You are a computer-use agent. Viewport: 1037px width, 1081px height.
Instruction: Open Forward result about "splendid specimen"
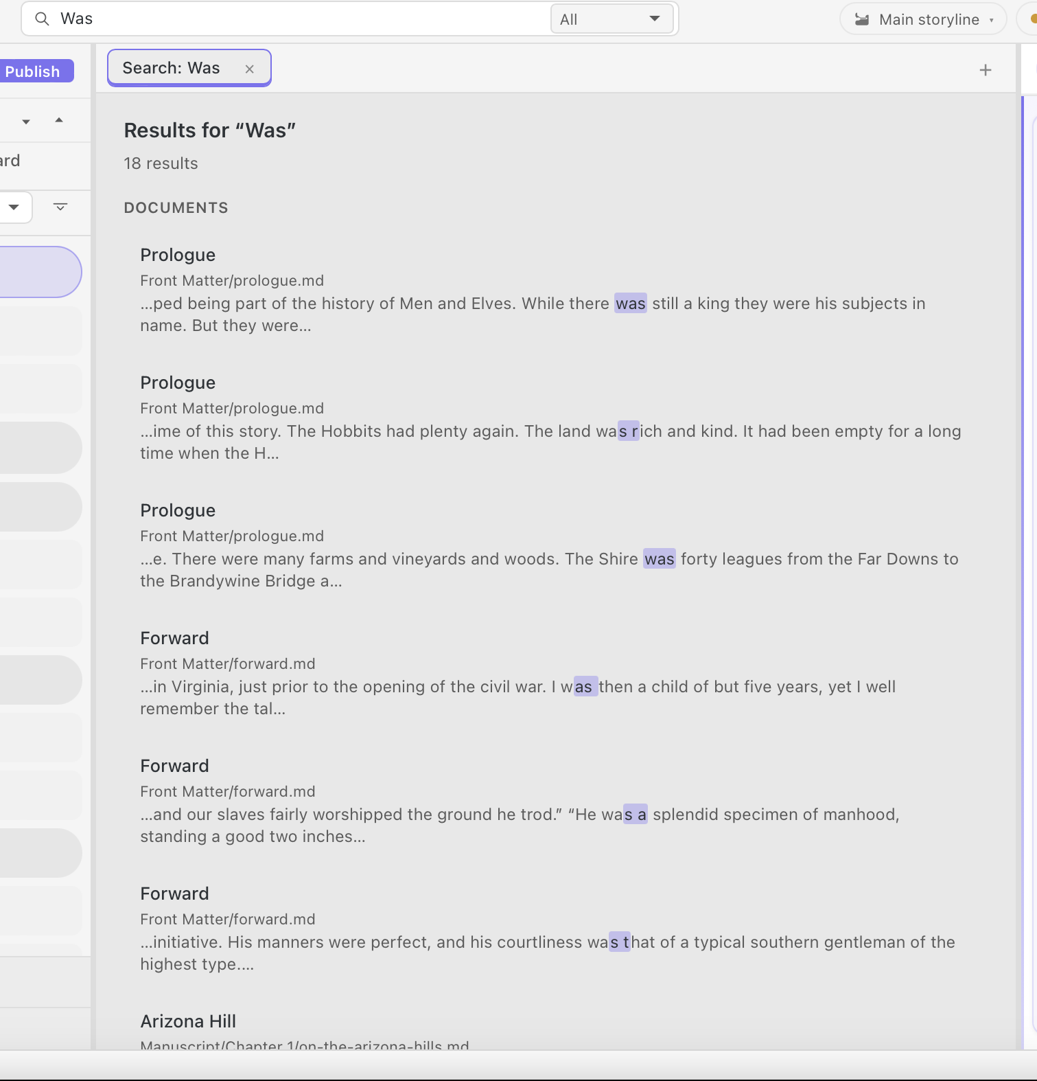[x=174, y=766]
